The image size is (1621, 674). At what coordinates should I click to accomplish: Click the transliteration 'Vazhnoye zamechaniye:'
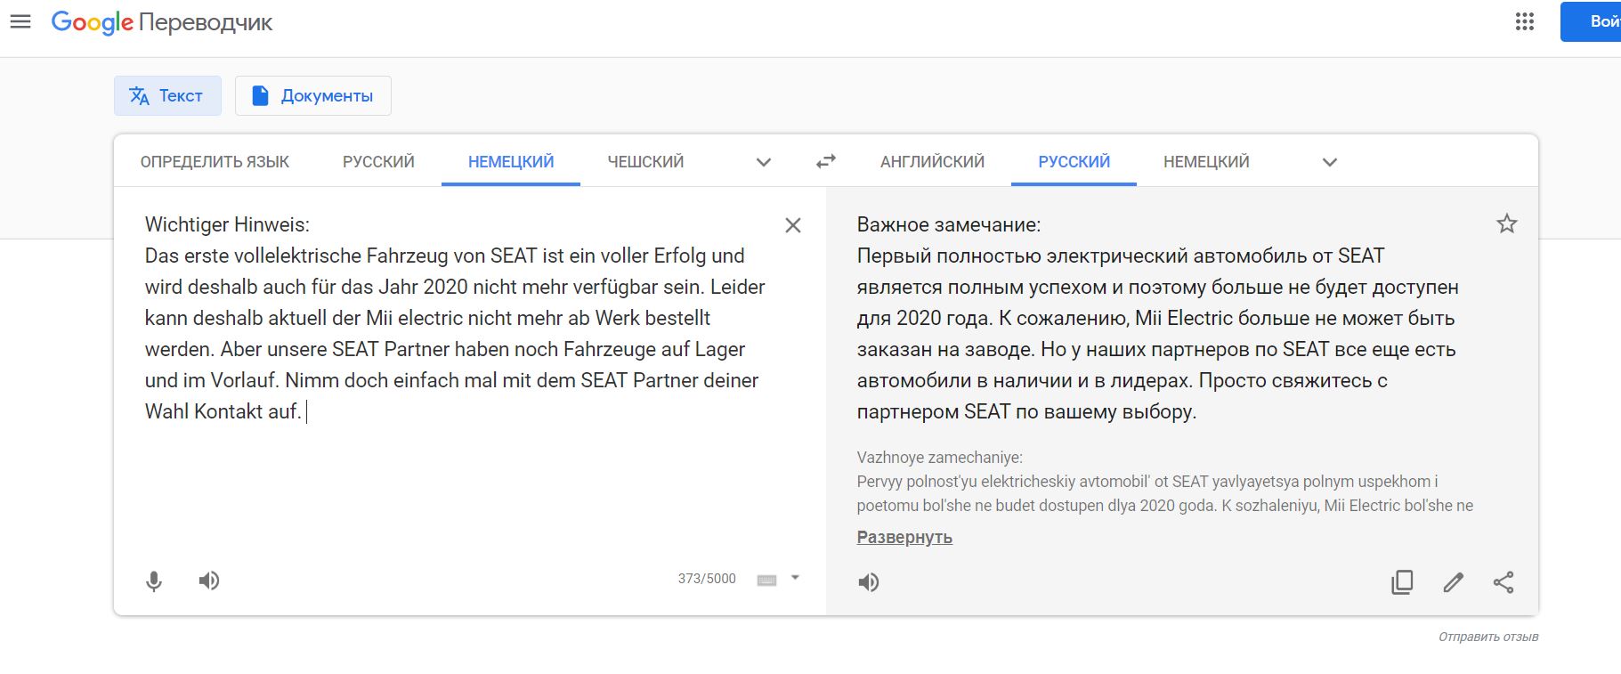940,458
